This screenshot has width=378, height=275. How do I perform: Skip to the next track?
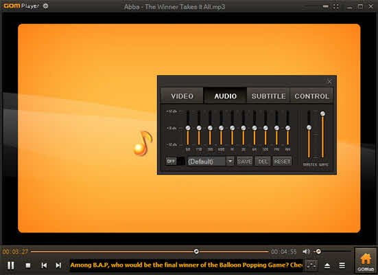click(x=58, y=265)
